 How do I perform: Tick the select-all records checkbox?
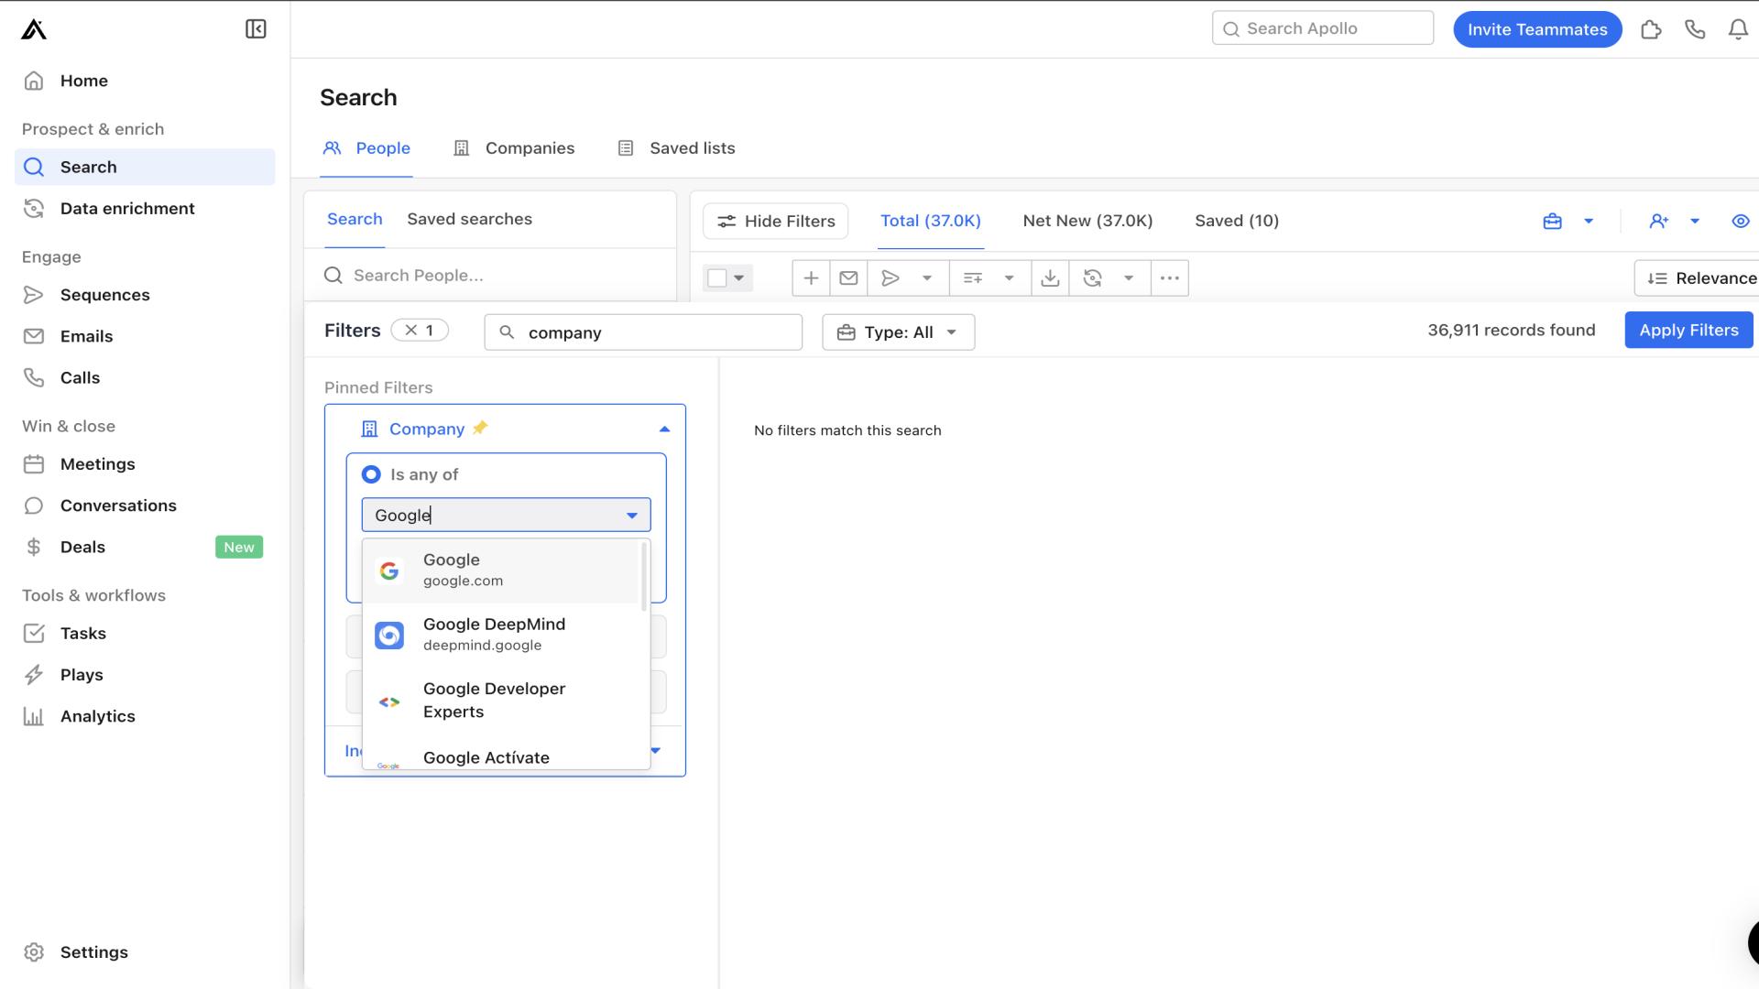717,277
